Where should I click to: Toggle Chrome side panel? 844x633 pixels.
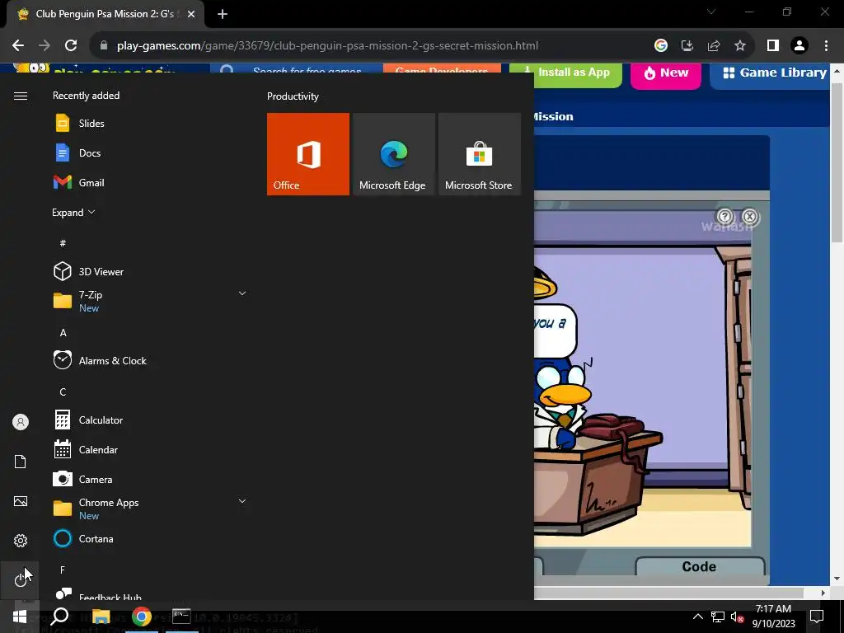point(773,46)
